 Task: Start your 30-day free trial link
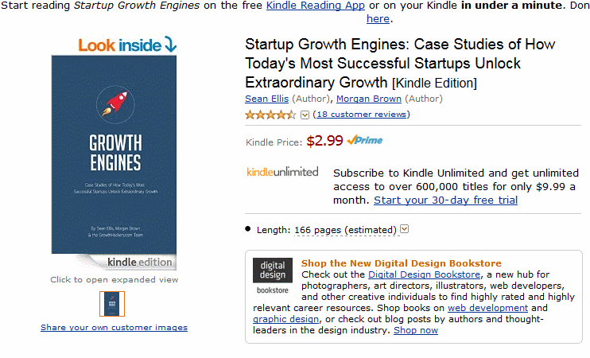tap(445, 200)
